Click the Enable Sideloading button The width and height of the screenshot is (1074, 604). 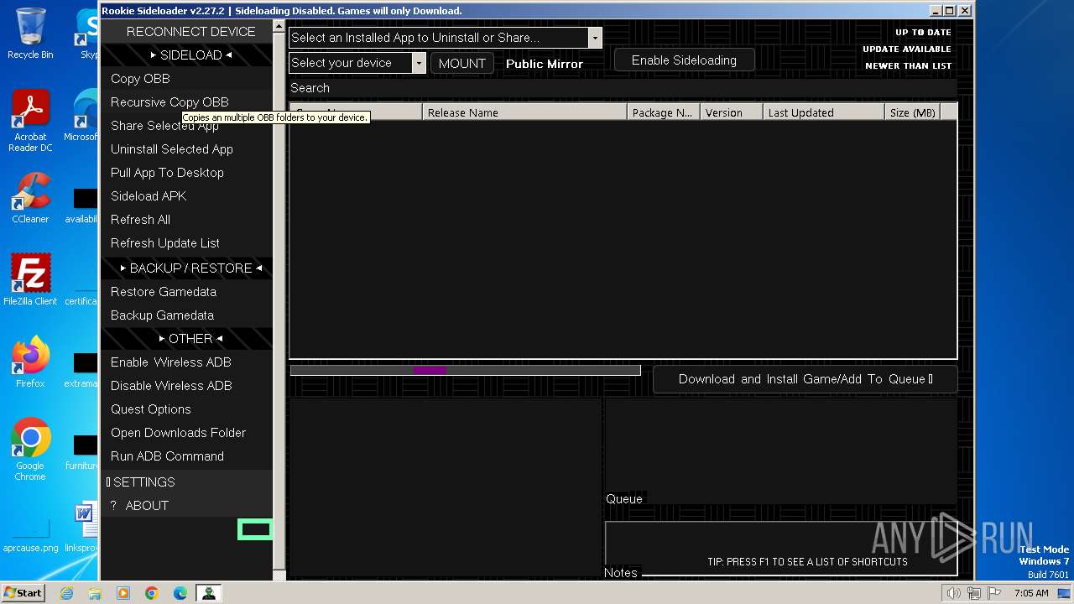[684, 60]
